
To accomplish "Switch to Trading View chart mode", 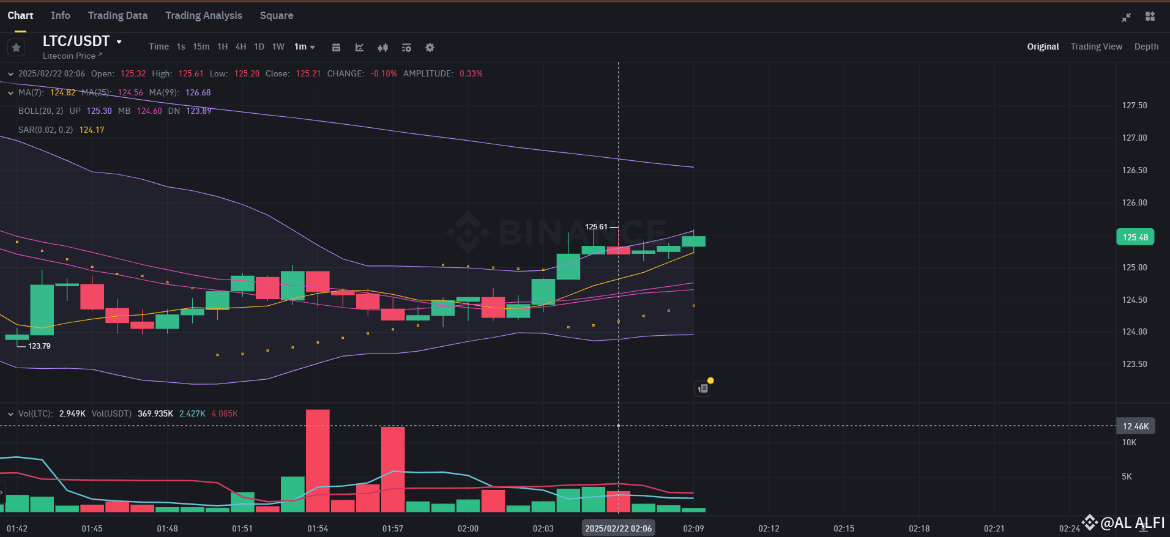I will (x=1097, y=46).
